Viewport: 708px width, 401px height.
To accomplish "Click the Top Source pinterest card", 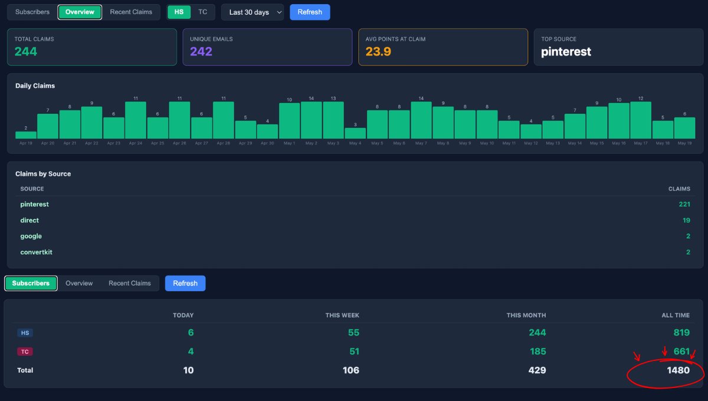I will coord(619,47).
